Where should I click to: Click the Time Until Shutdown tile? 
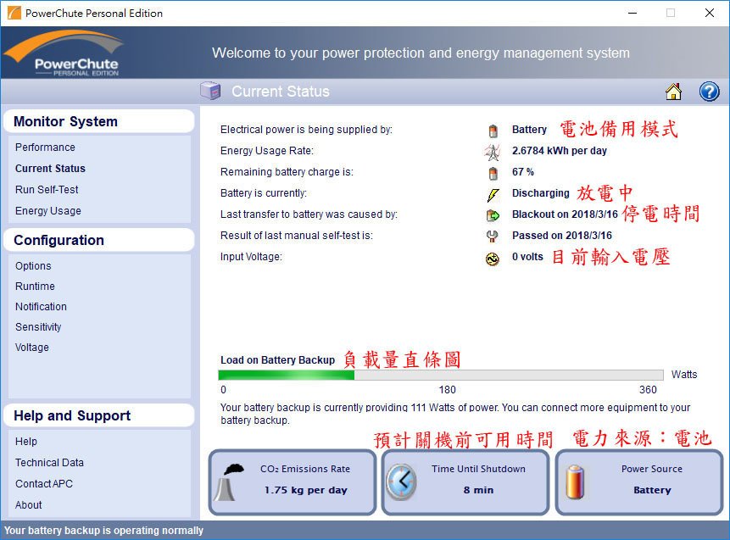[465, 482]
